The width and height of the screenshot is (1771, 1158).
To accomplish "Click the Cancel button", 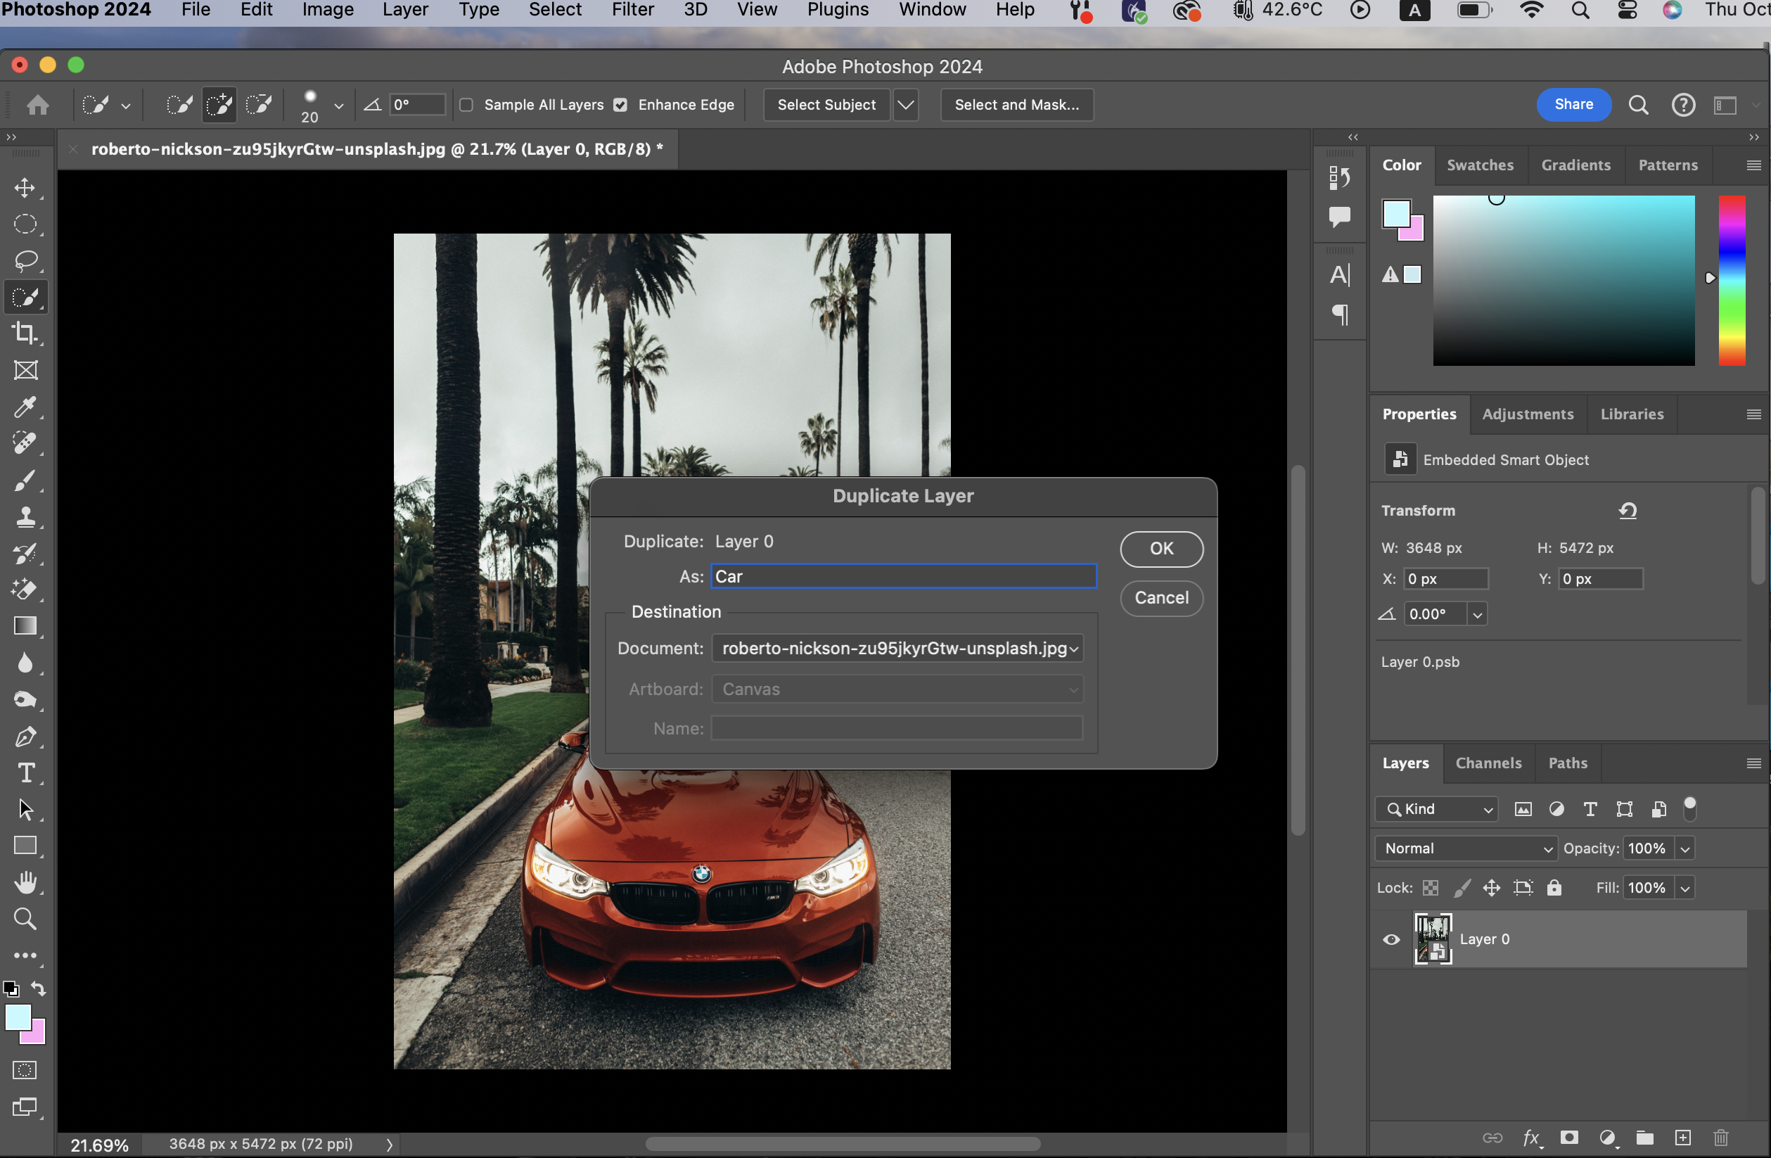I will (x=1161, y=597).
